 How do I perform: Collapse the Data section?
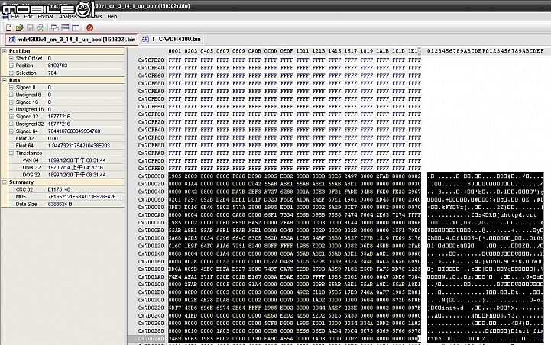point(5,80)
